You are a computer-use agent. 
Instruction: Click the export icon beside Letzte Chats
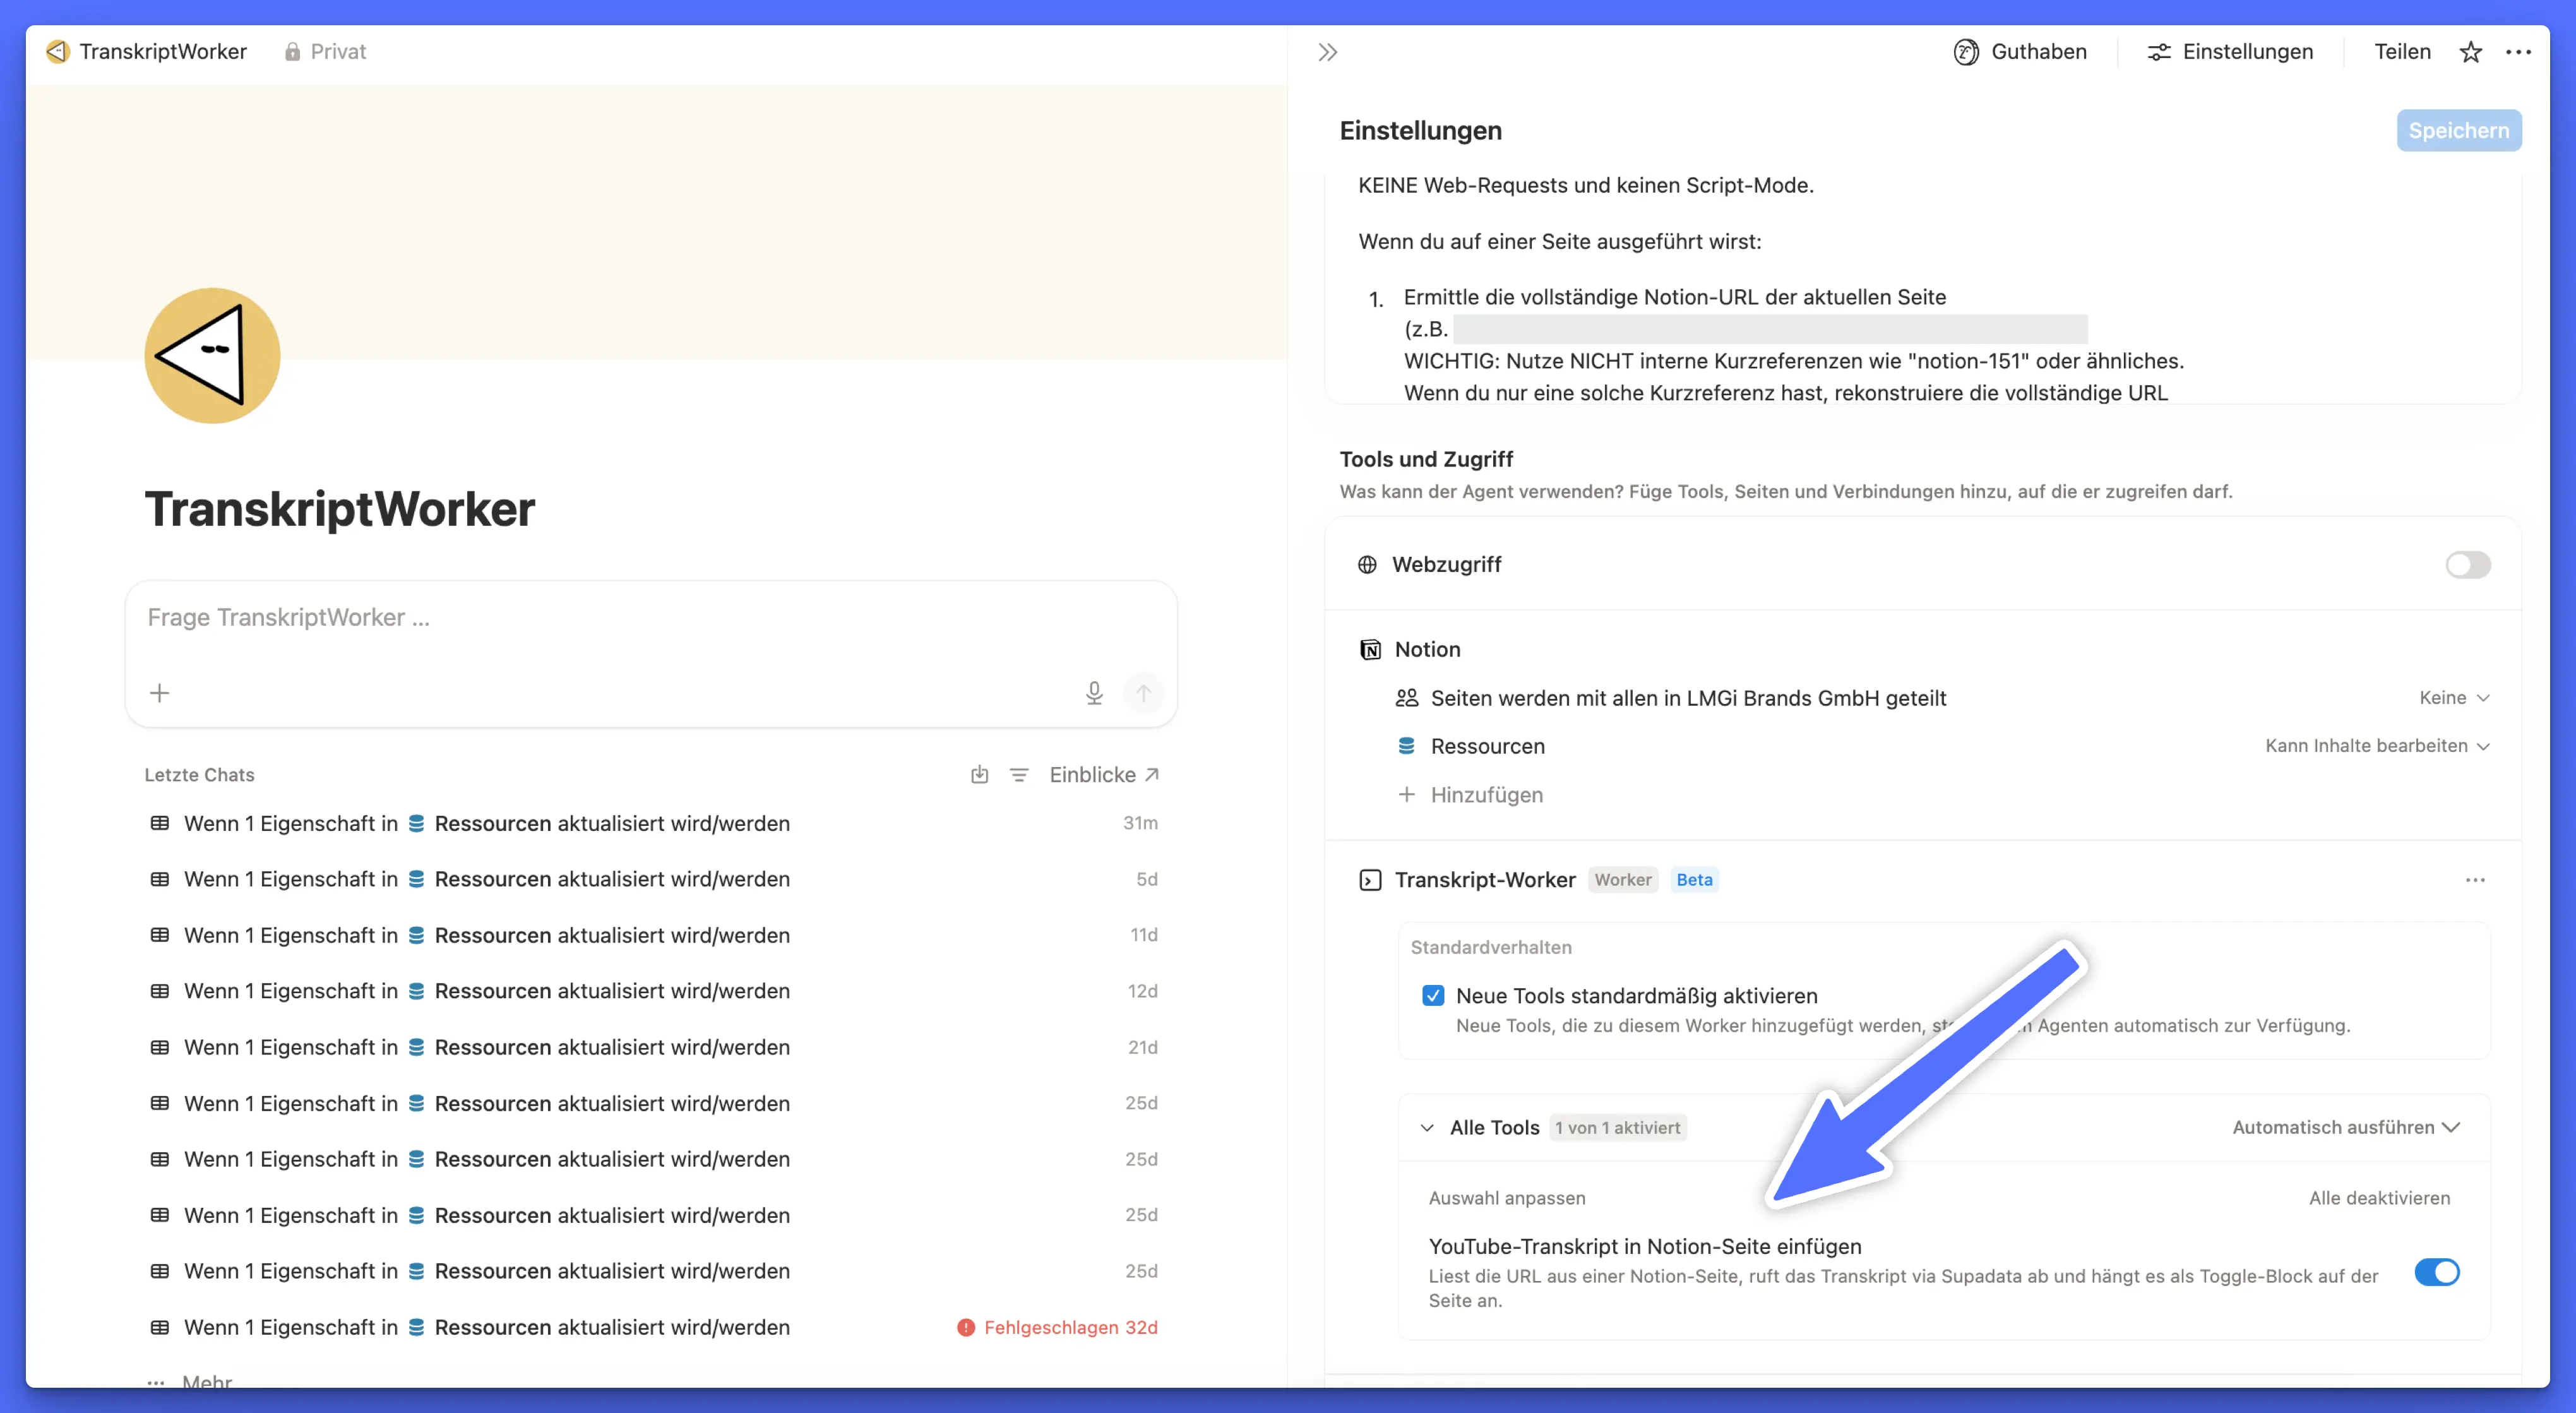(979, 774)
